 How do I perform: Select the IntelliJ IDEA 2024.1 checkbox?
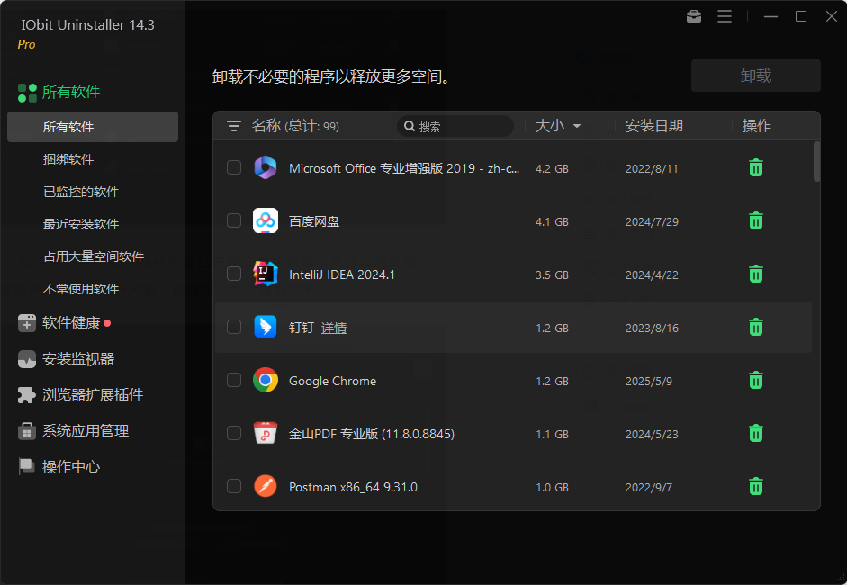(x=234, y=274)
